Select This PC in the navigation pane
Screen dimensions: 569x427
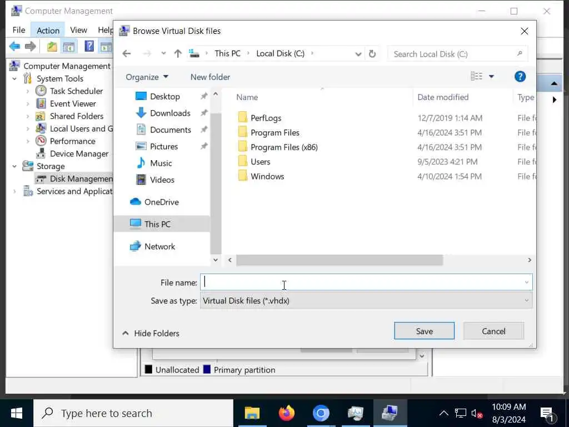[x=157, y=225]
